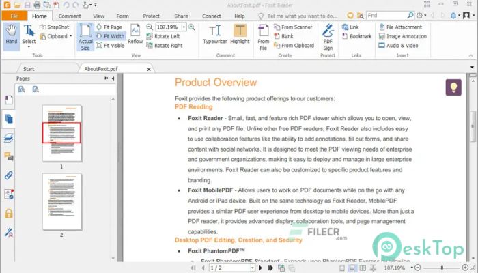The width and height of the screenshot is (478, 273).
Task: Add a Bookmark
Action: click(x=356, y=36)
